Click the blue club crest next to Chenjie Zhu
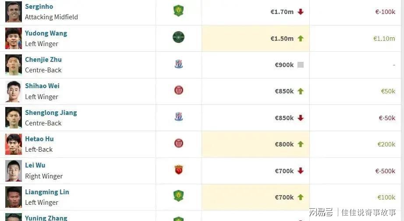The image size is (404, 221). pos(178,64)
